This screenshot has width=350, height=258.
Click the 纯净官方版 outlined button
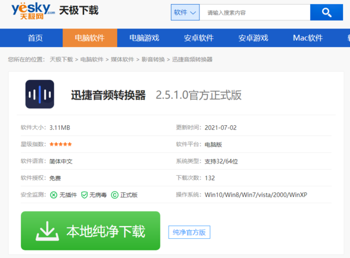click(x=189, y=232)
